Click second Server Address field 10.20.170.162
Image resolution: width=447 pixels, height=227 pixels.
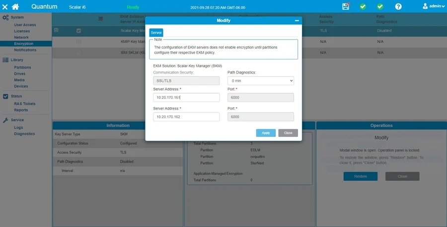coord(186,116)
